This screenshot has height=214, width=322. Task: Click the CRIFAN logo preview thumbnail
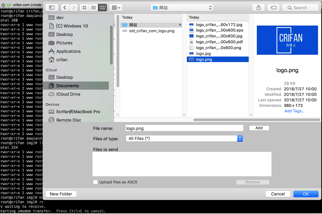tap(287, 40)
